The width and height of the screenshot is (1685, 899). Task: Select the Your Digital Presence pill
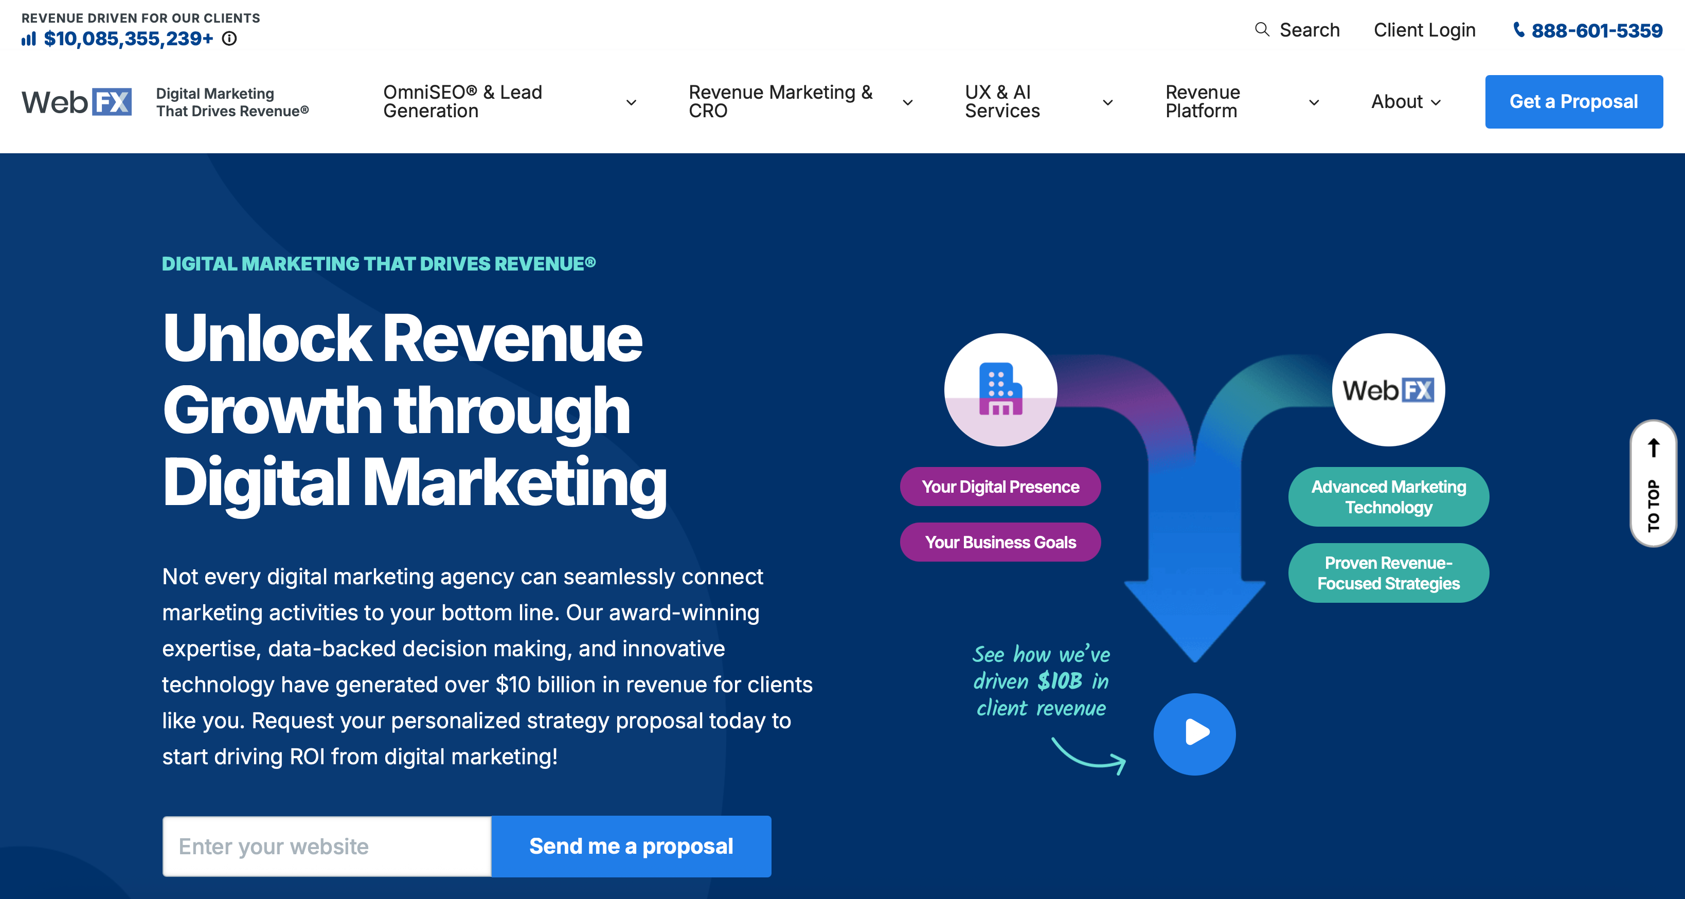click(x=1000, y=487)
